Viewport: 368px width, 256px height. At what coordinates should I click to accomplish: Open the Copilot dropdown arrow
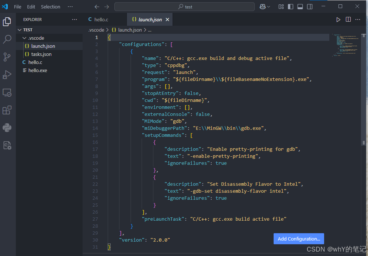point(269,7)
